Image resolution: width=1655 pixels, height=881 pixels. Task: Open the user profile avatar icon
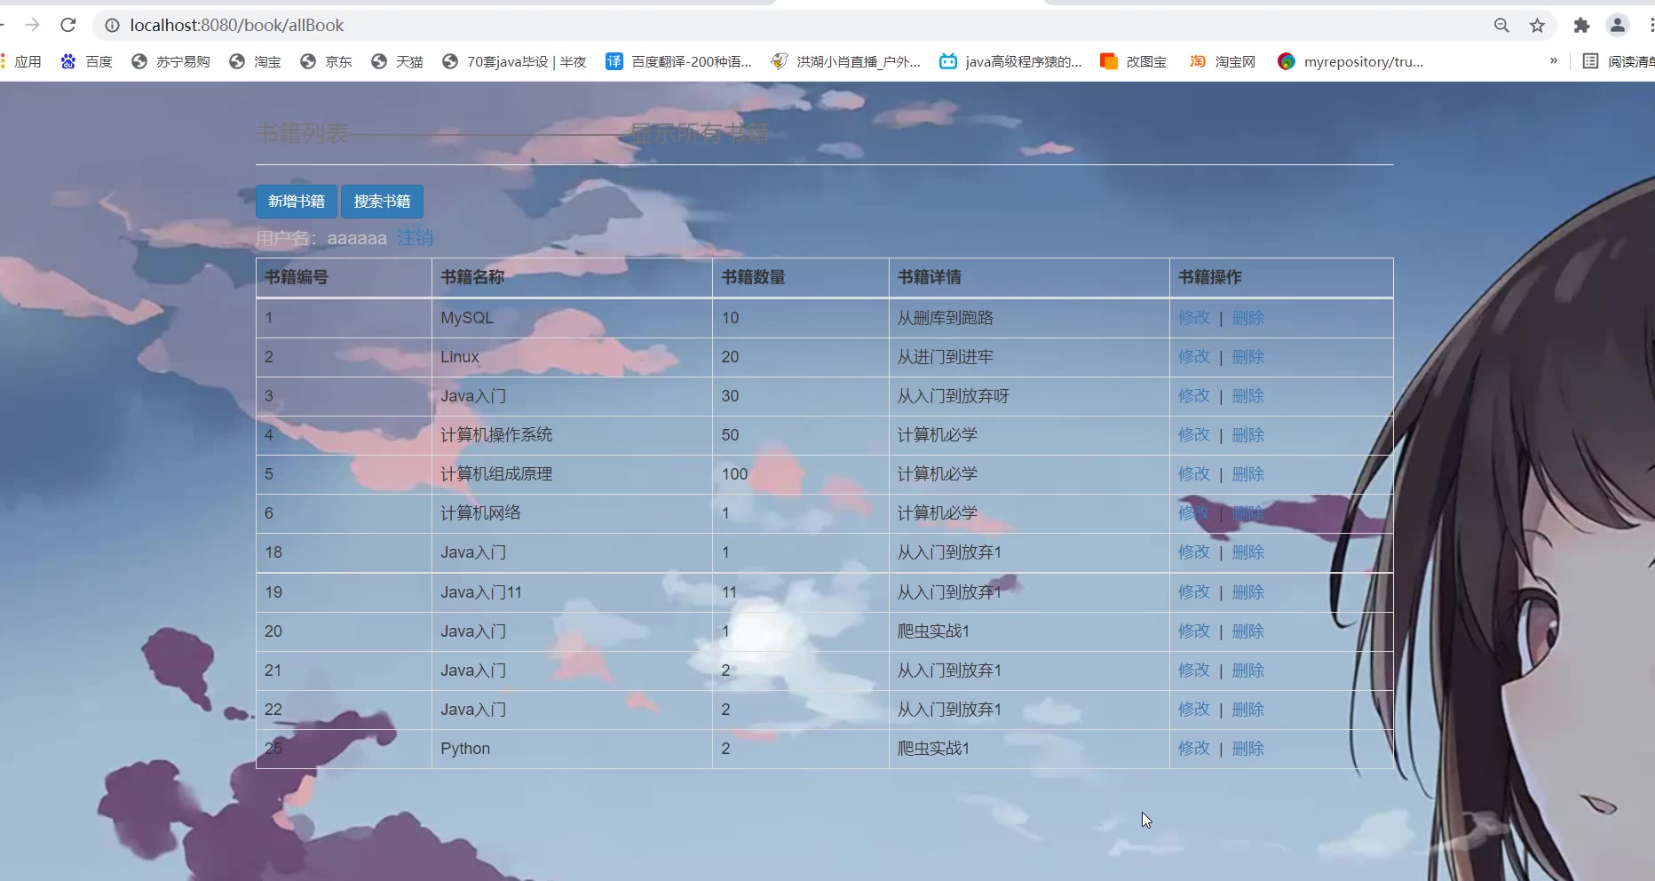click(x=1618, y=25)
